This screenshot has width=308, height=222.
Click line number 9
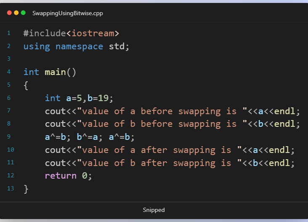click(x=9, y=136)
